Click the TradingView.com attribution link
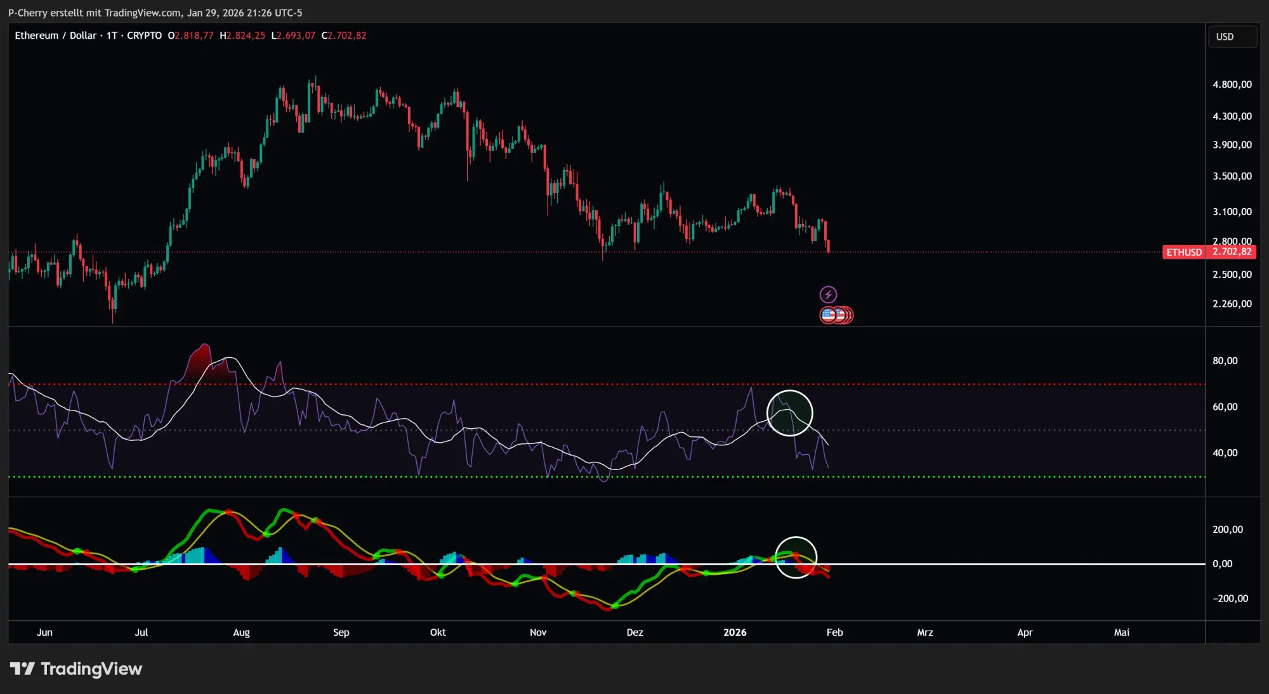Screen dimensions: 1269x694 click(x=140, y=13)
